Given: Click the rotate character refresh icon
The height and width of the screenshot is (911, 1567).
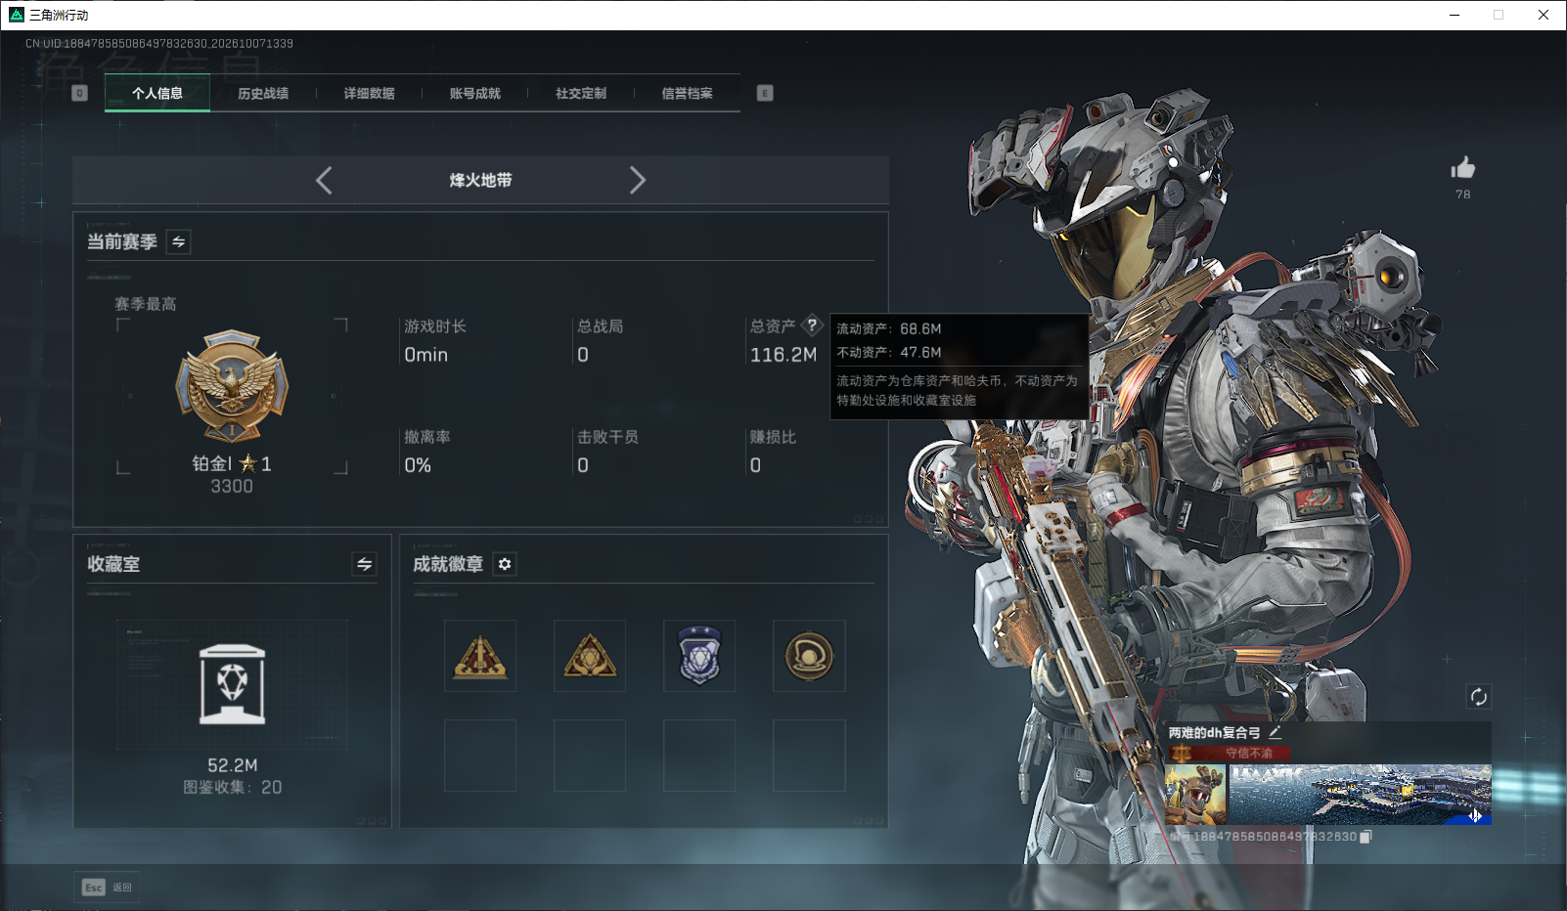Looking at the screenshot, I should point(1478,697).
